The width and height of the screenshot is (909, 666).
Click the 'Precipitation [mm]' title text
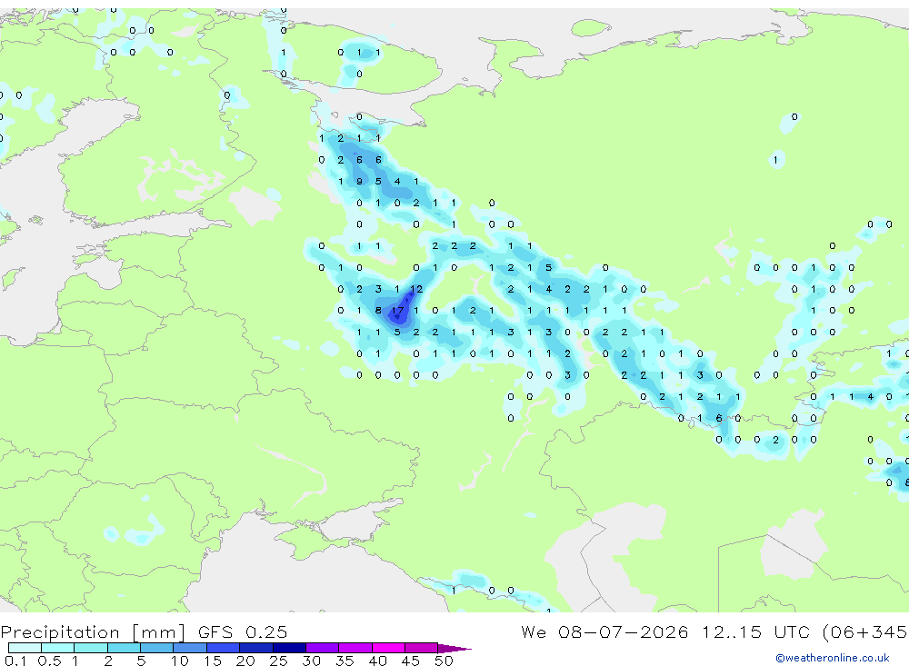tap(94, 632)
